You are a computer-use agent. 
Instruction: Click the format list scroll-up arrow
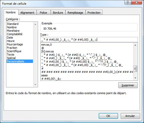click(135, 45)
